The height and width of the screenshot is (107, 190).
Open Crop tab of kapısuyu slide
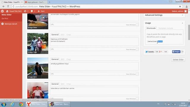pyautogui.click(x=69, y=34)
